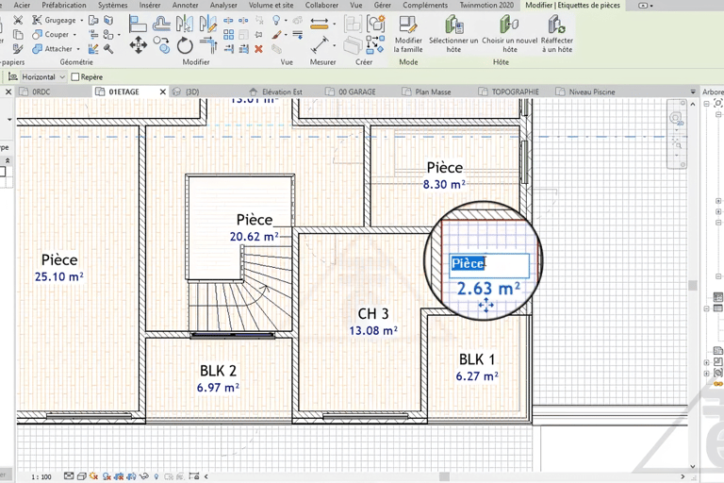Image resolution: width=724 pixels, height=483 pixels.
Task: Activate the Rotate tool
Action: coord(185,45)
